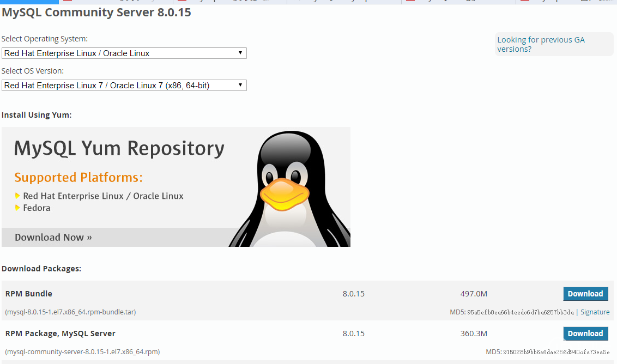Open the previous GA versions link
This screenshot has width=617, height=364.
pos(541,44)
